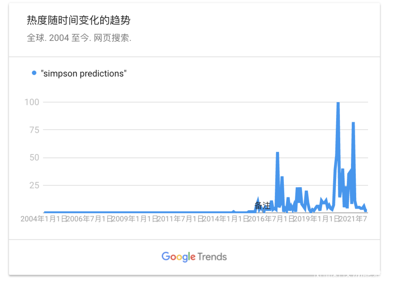Click the tallest chart peak at 100

338,103
